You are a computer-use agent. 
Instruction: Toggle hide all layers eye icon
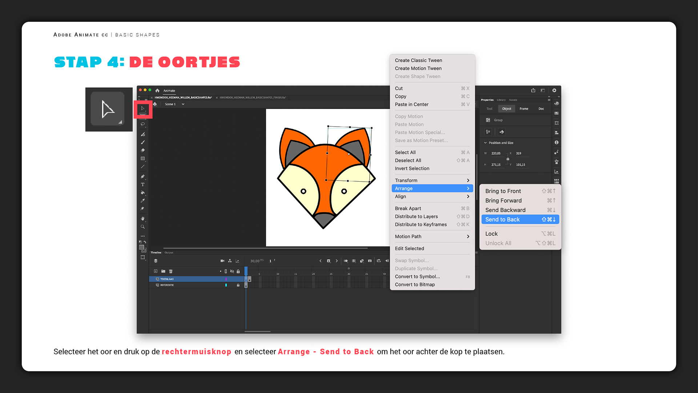point(232,271)
